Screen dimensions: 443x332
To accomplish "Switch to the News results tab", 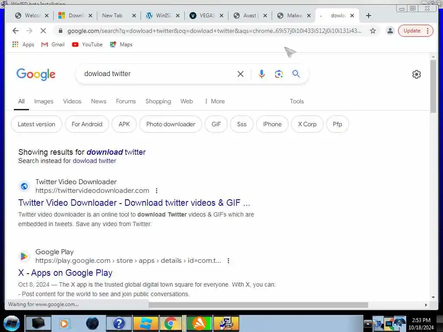I will tap(99, 101).
